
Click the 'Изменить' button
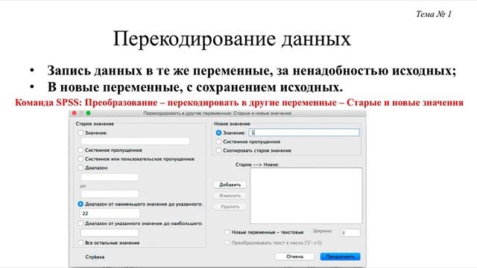[x=230, y=196]
